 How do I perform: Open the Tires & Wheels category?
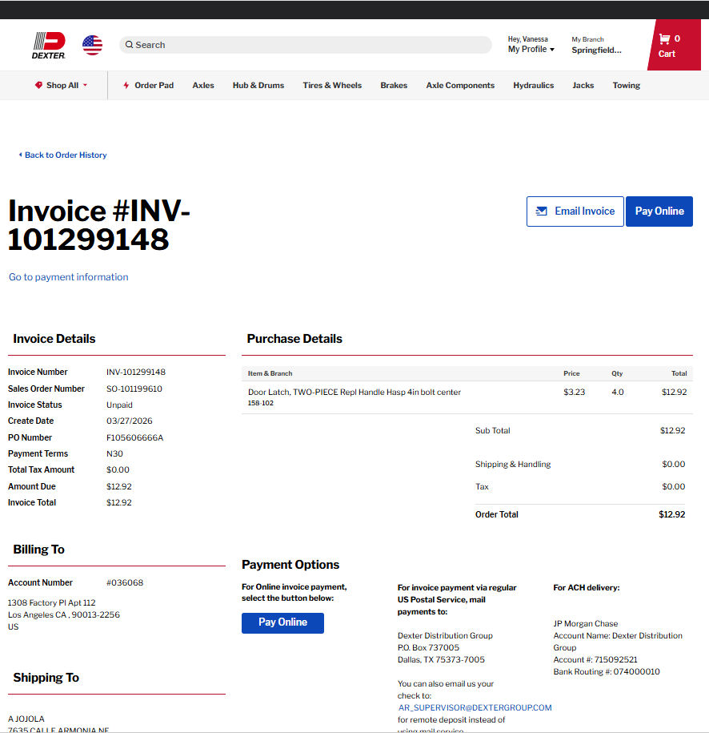(x=332, y=85)
